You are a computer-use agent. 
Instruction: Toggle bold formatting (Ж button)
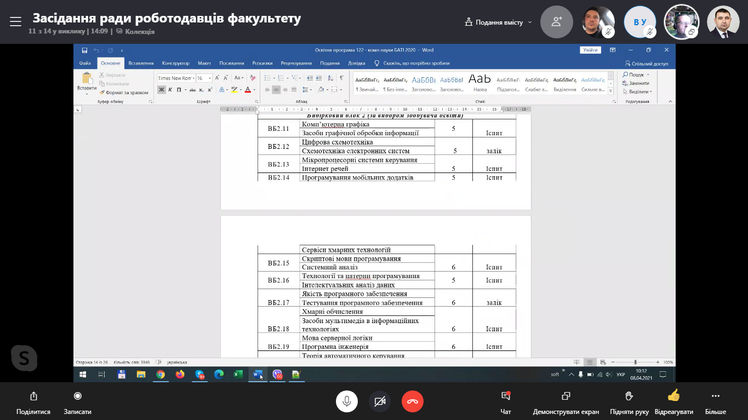[162, 90]
